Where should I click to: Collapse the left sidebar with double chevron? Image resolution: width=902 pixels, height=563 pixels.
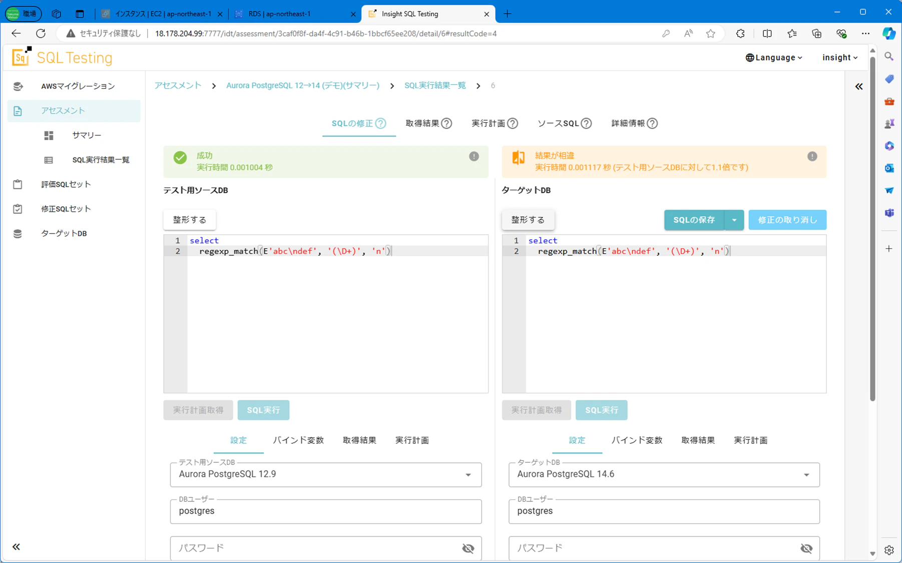click(x=16, y=546)
